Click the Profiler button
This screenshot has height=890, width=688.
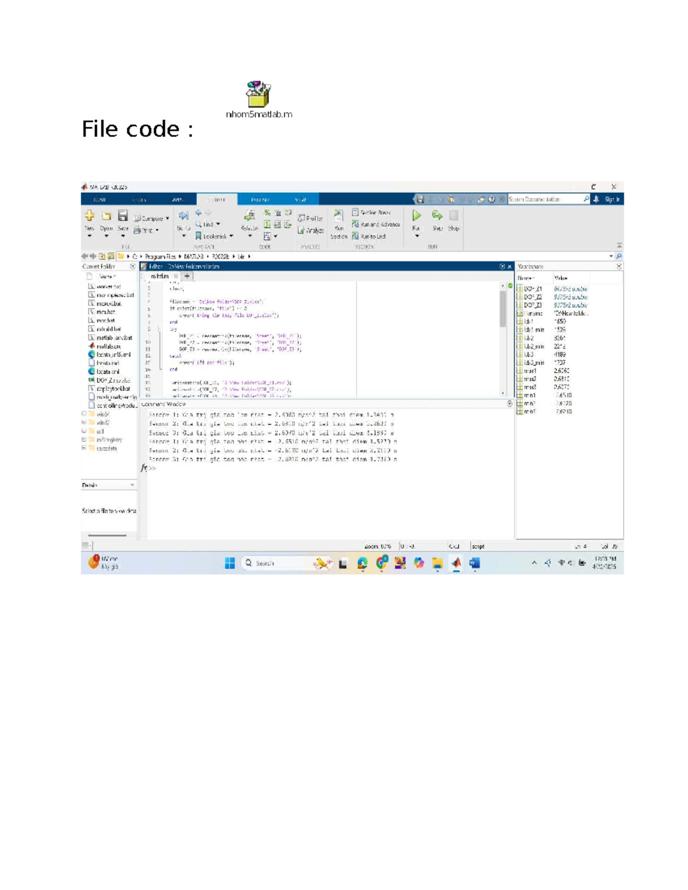pyautogui.click(x=310, y=218)
